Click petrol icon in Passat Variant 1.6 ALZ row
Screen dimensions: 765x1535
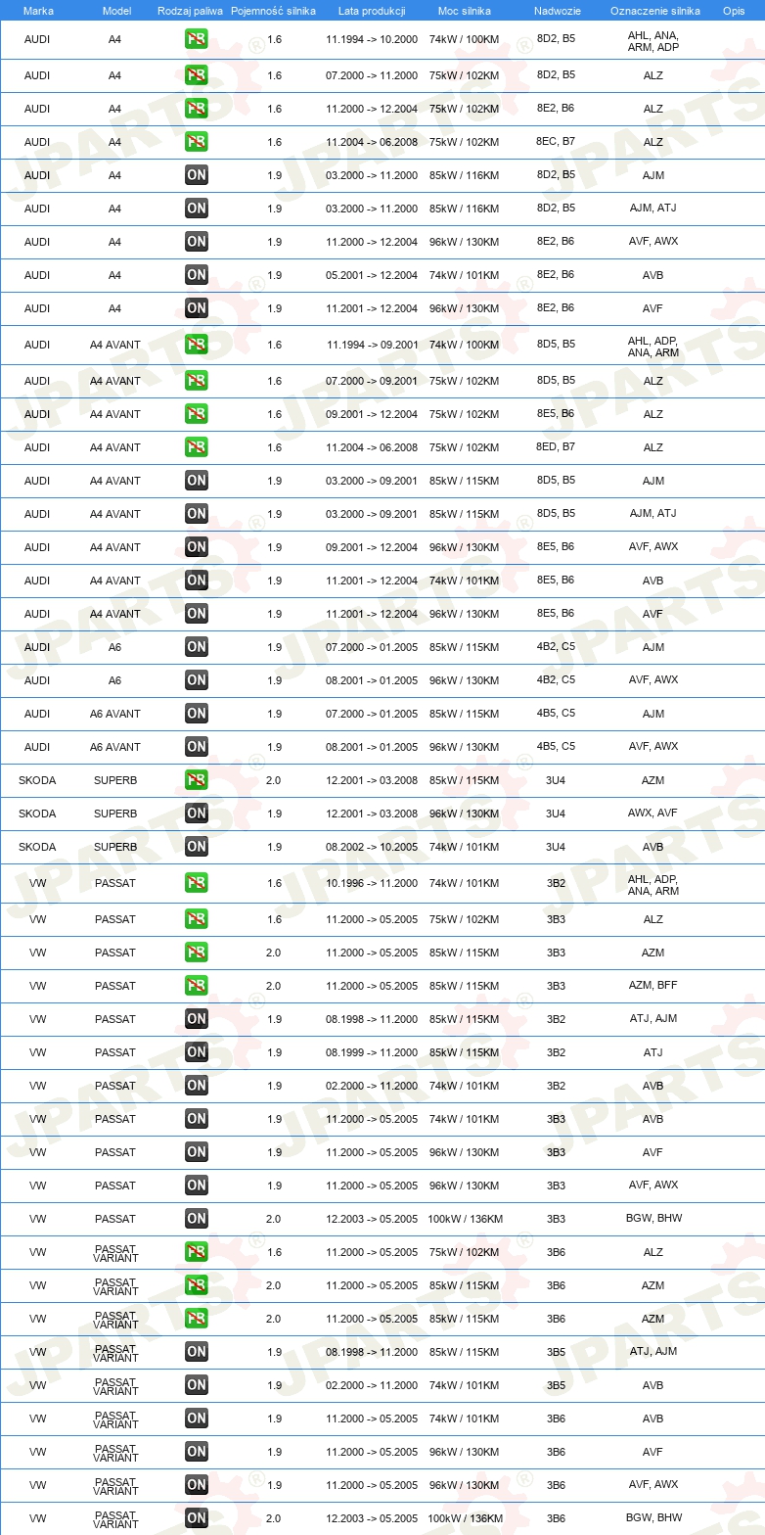point(197,1252)
